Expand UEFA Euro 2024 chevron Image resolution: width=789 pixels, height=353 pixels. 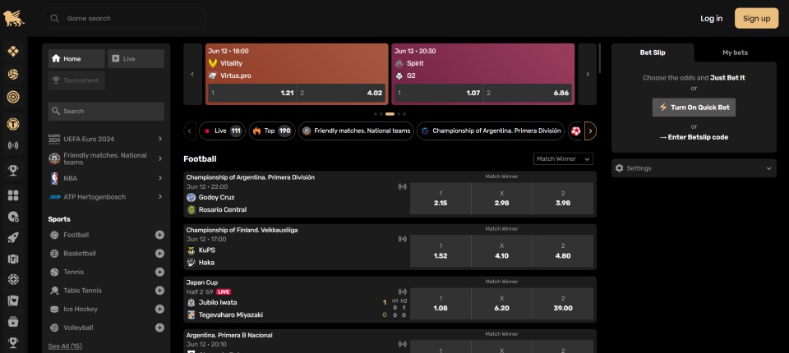(x=160, y=139)
